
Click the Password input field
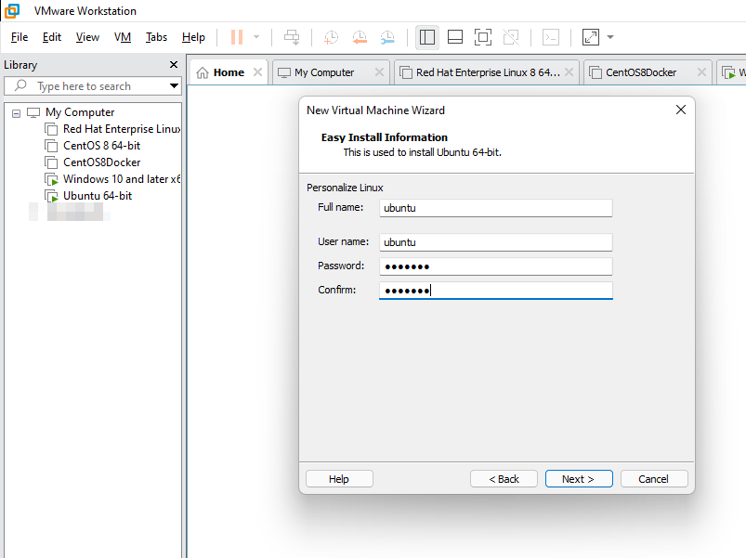click(x=496, y=266)
